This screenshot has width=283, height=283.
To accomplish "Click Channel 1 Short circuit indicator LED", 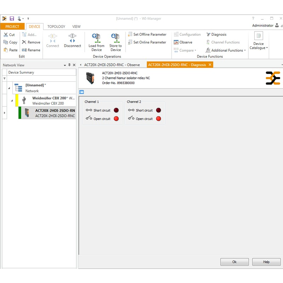I will (116, 110).
